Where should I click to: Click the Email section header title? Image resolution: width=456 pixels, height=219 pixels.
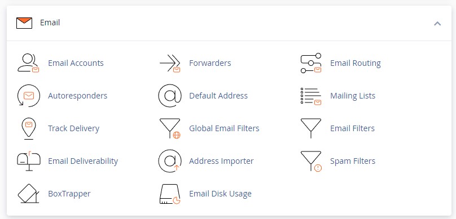click(50, 23)
